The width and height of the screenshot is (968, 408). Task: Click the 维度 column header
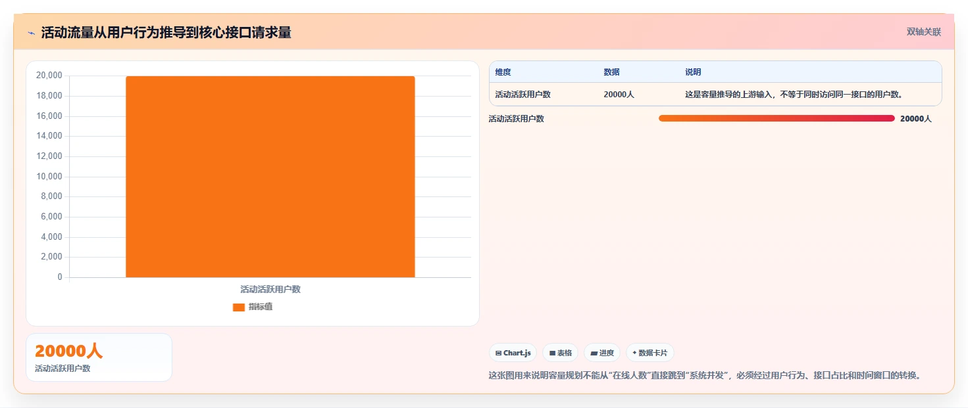tap(503, 72)
